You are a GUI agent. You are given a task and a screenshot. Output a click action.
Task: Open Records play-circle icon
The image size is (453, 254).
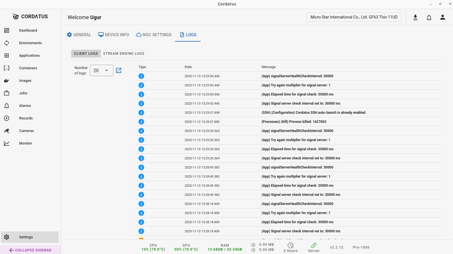pos(7,118)
